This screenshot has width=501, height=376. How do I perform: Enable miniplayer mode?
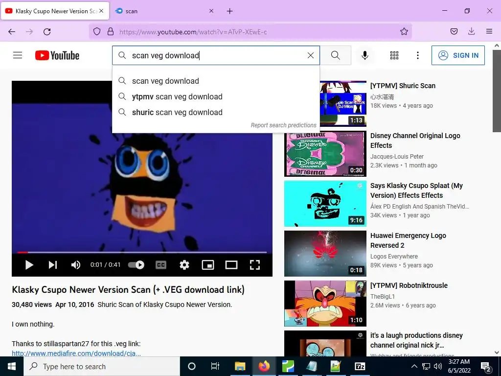tap(208, 265)
